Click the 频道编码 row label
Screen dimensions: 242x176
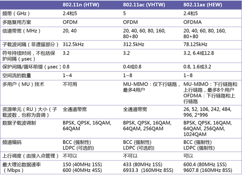(12, 142)
